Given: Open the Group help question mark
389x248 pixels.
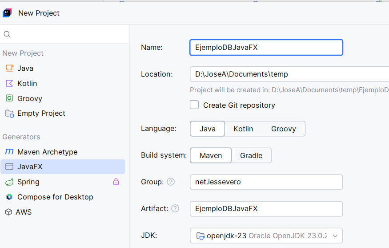Looking at the screenshot, I should (171, 182).
